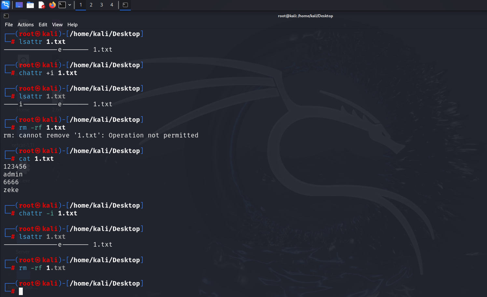This screenshot has width=487, height=297.
Task: Switch to workspace 1
Action: coord(81,5)
